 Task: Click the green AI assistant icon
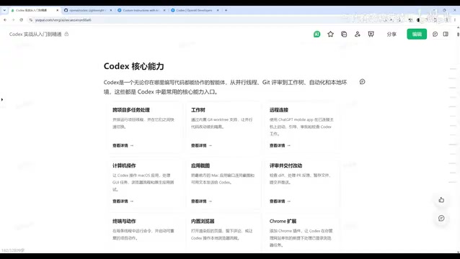(x=317, y=35)
